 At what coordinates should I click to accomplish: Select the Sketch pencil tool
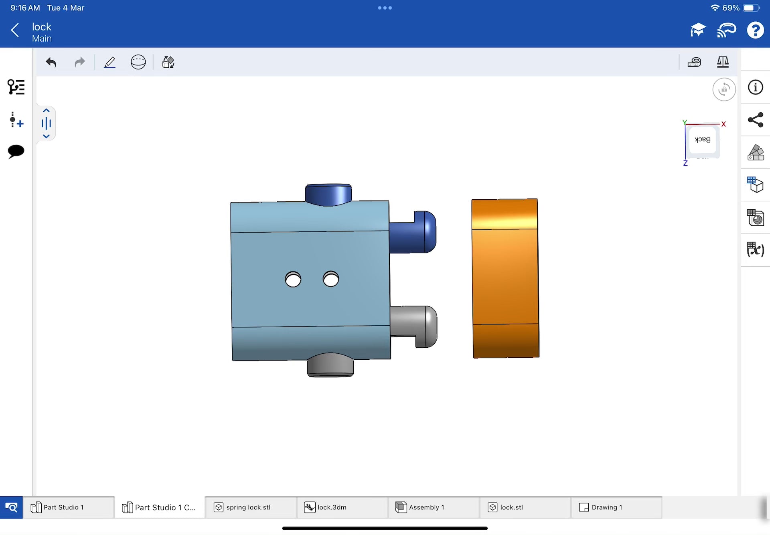coord(109,62)
